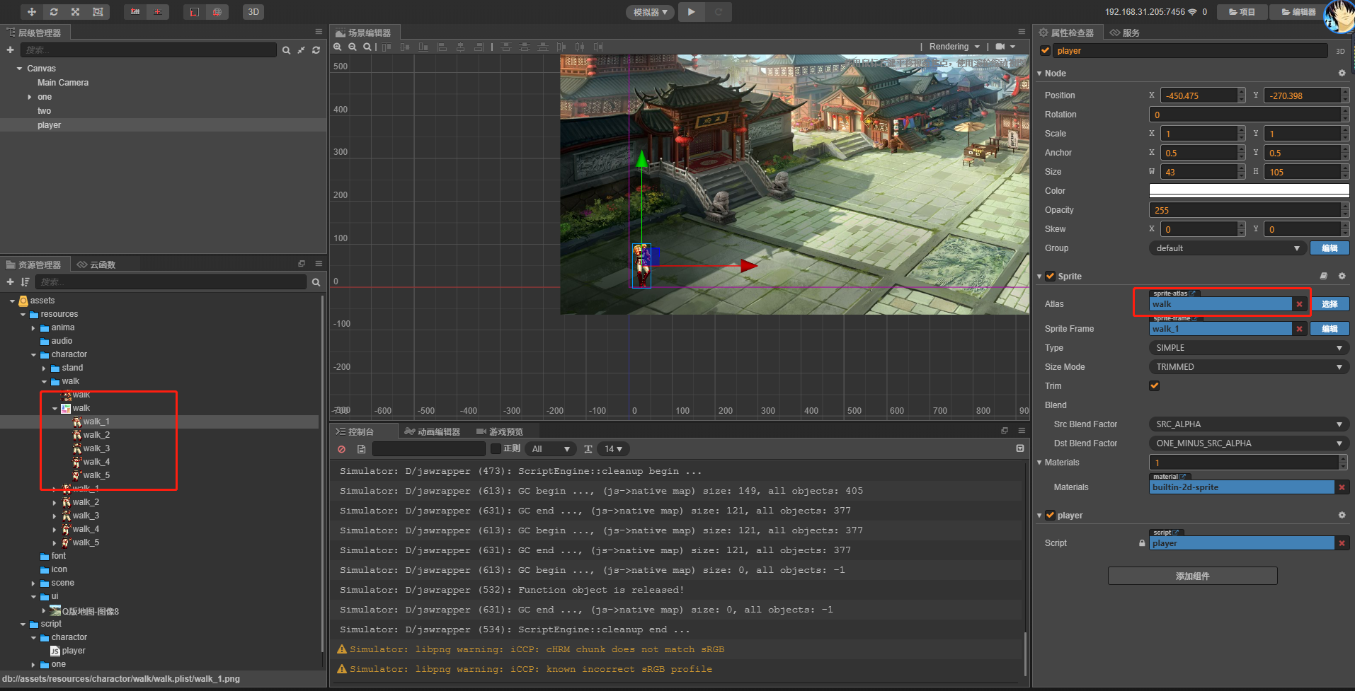The height and width of the screenshot is (691, 1355).
Task: Open the Rendering mode dropdown
Action: (954, 47)
